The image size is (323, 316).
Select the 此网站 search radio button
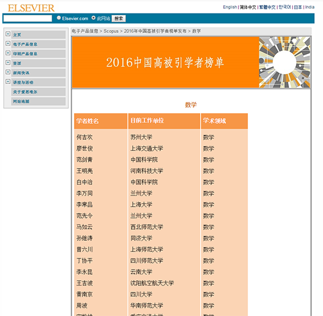pyautogui.click(x=93, y=18)
